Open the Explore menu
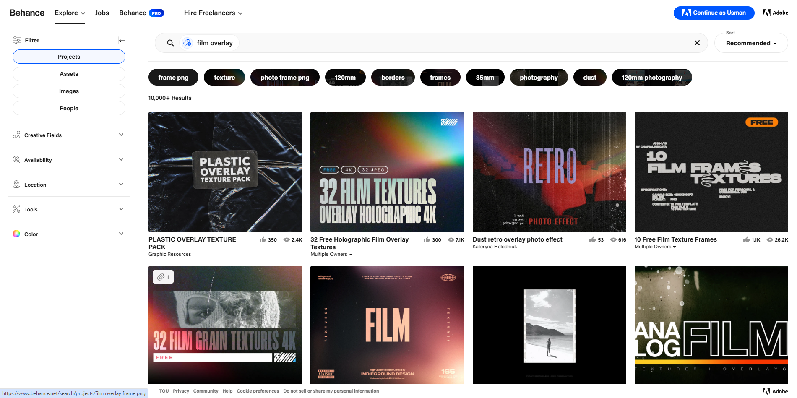Image resolution: width=797 pixels, height=398 pixels. coord(70,13)
